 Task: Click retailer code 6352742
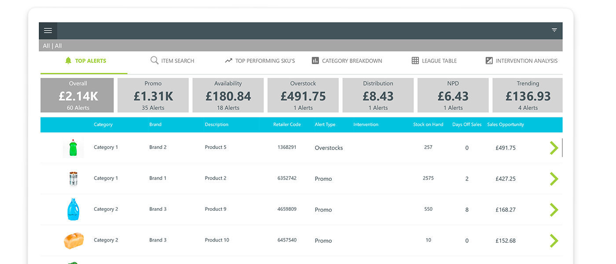287,178
